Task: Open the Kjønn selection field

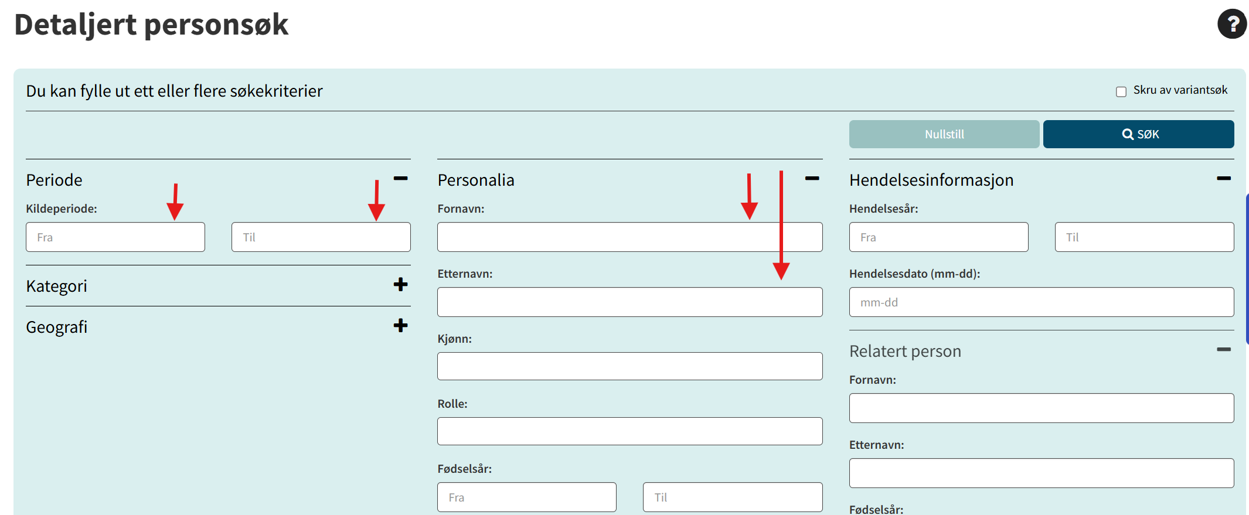Action: (629, 366)
